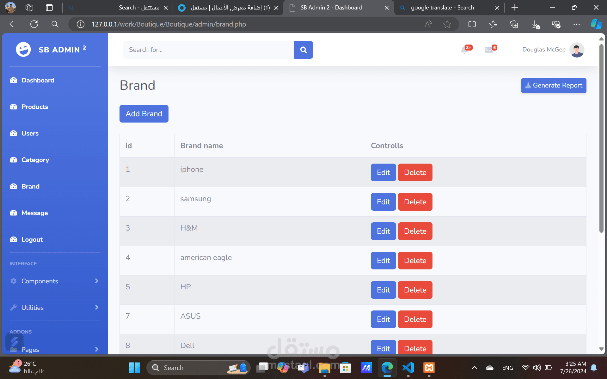Image resolution: width=607 pixels, height=379 pixels.
Task: Open the Category sidebar menu item
Action: tap(35, 160)
